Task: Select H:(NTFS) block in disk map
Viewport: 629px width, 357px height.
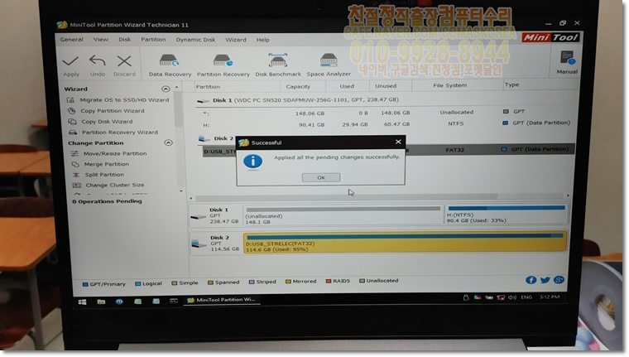Action: pos(507,215)
